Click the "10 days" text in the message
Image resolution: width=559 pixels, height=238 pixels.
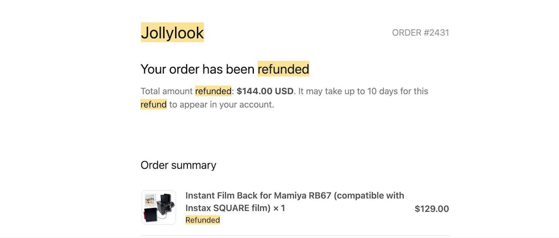[x=377, y=91]
